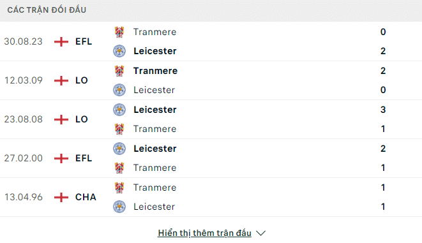Click Leicester crest in 23.08.08 match

(x=119, y=110)
